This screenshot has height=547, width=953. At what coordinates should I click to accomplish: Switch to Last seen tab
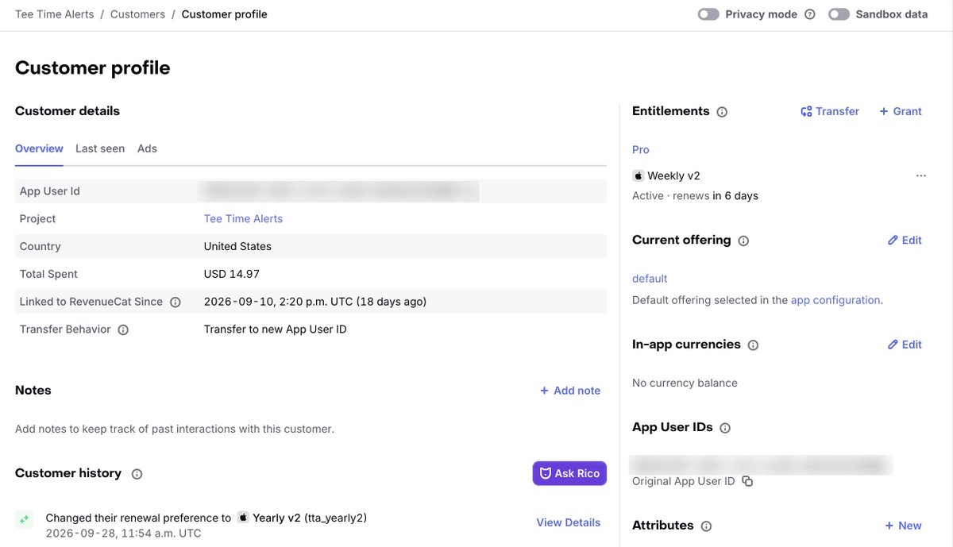tap(100, 148)
